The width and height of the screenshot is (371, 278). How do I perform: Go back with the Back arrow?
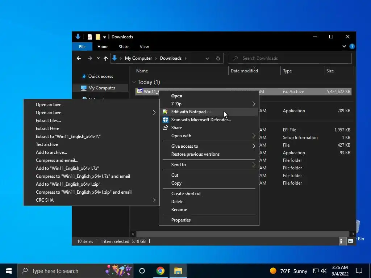point(79,58)
